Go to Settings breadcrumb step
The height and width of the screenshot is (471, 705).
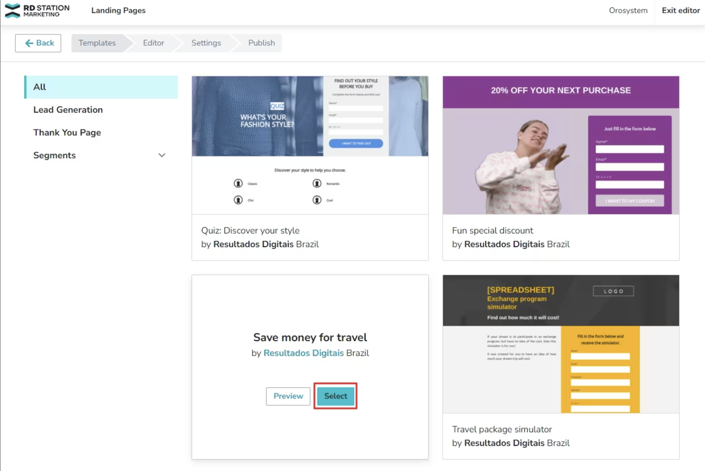[206, 43]
